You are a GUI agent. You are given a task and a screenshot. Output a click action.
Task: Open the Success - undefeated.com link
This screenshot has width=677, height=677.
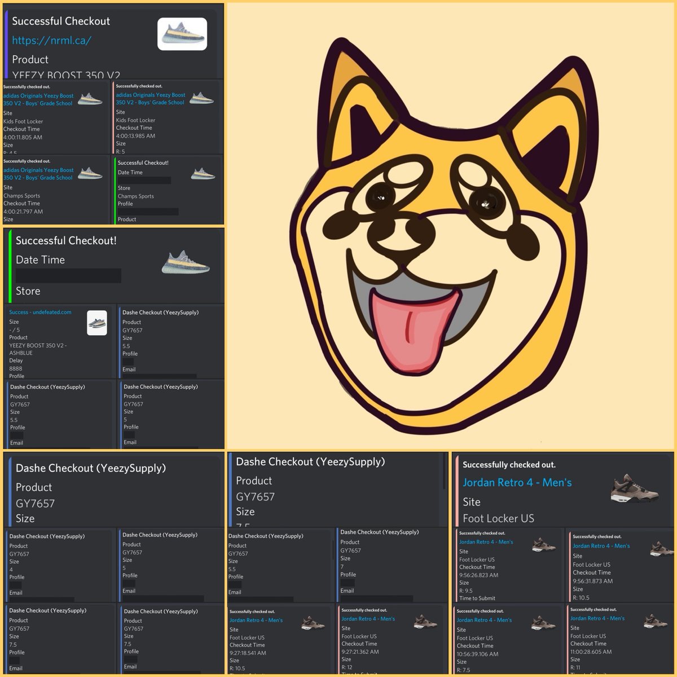point(40,312)
